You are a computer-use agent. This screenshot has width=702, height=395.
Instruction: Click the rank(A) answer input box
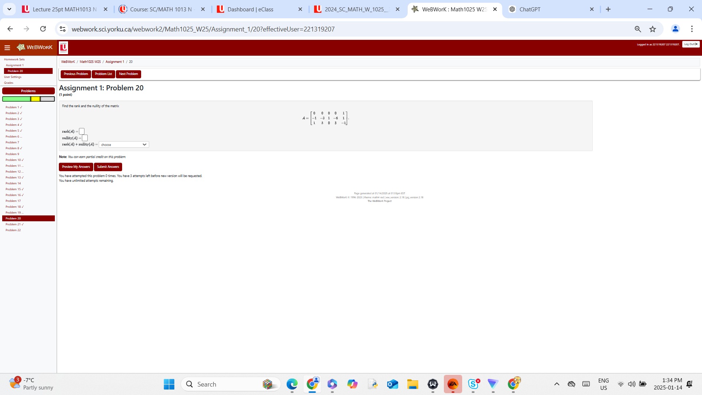coord(82,131)
